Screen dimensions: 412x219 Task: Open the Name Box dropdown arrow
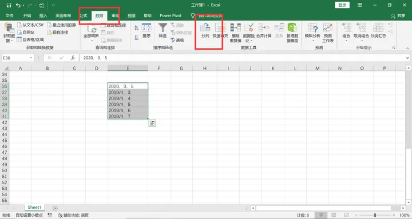point(31,58)
